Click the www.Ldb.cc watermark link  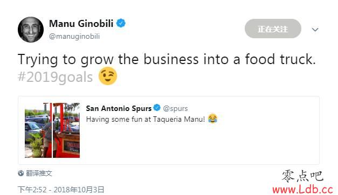[302, 190]
